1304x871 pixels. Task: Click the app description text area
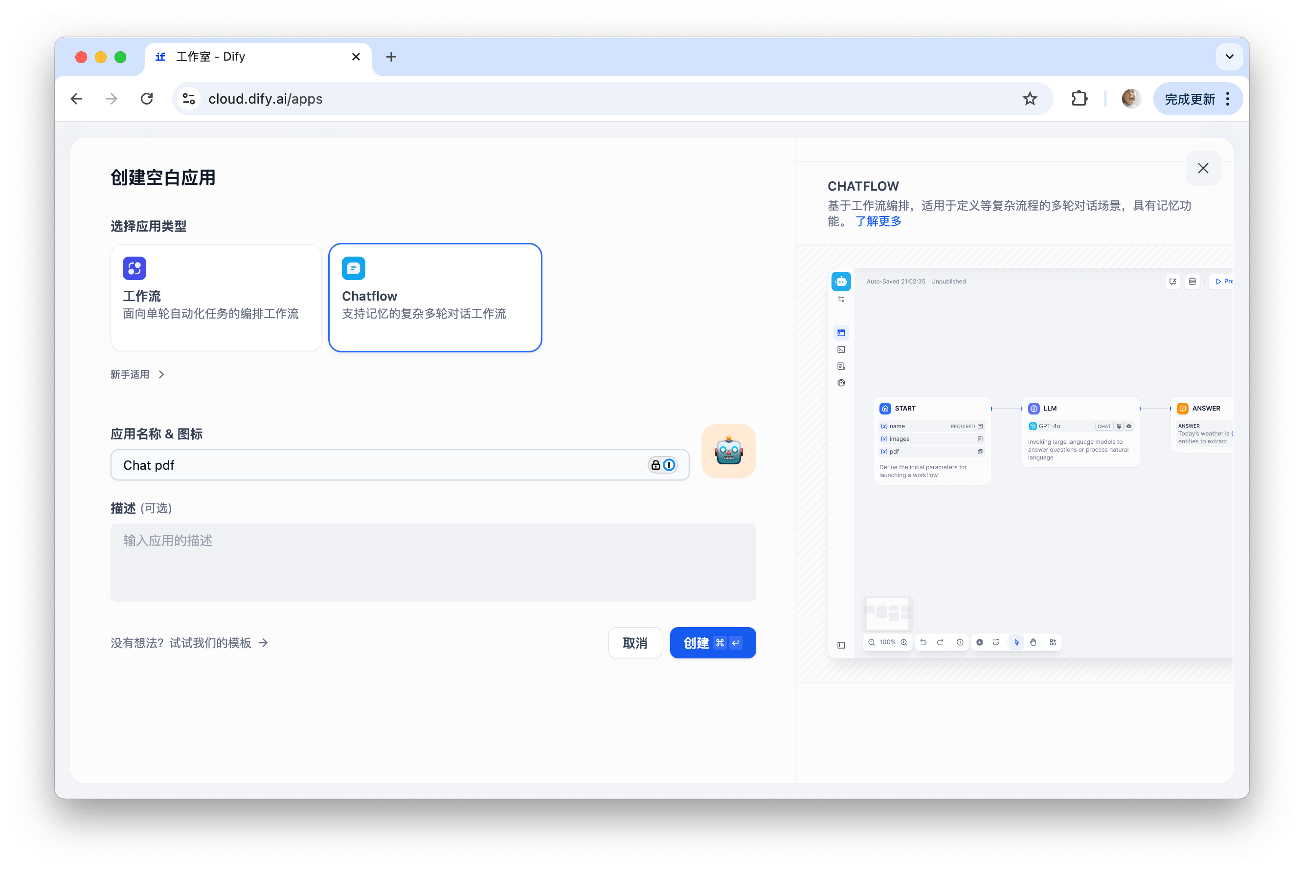(x=432, y=562)
